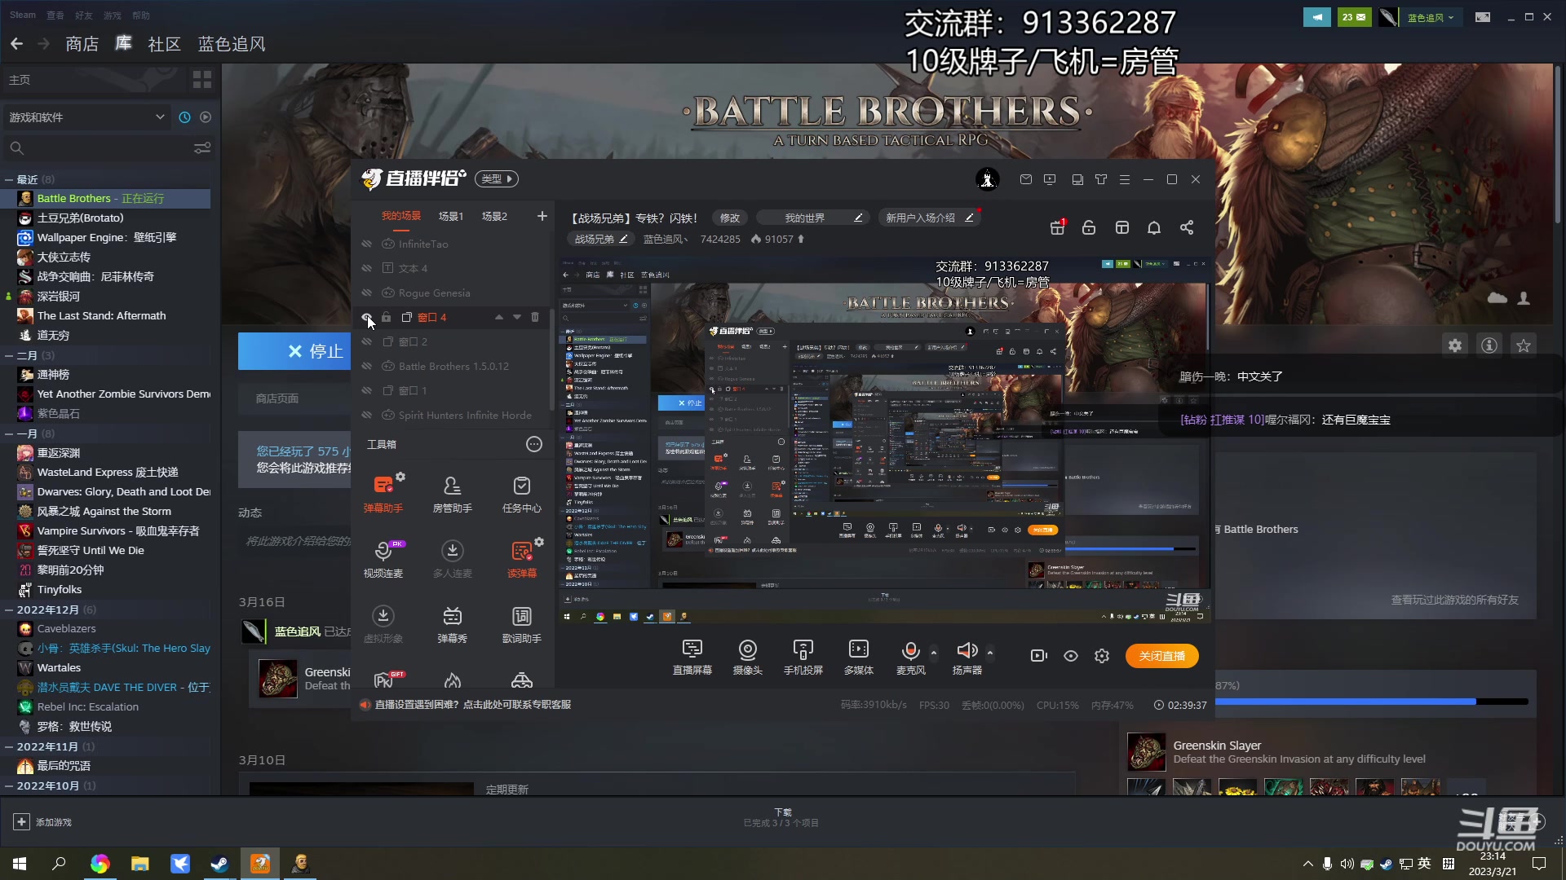The width and height of the screenshot is (1566, 880).
Task: Click the record video icon beside speaker controls
Action: [x=1038, y=656]
